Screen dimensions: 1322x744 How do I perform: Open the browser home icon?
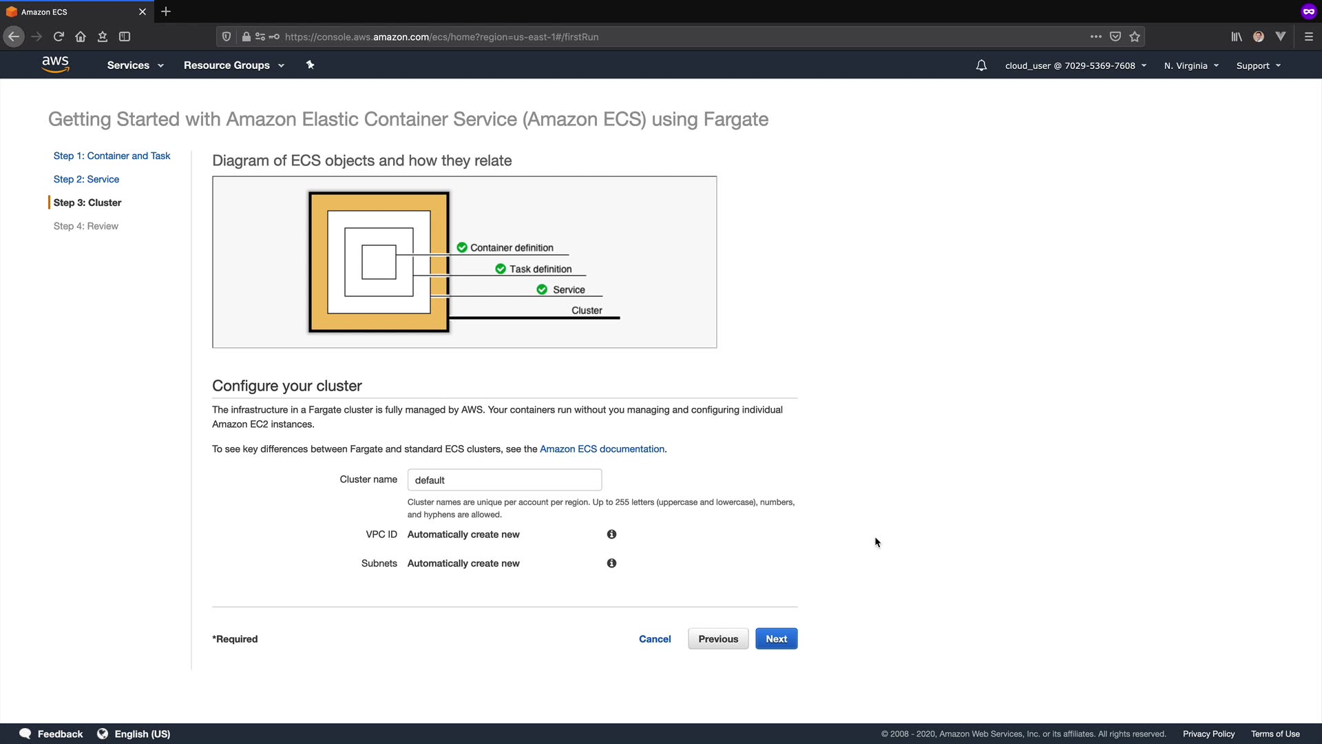[x=81, y=37]
